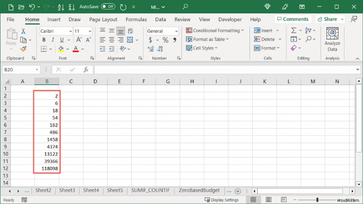The height and width of the screenshot is (204, 363).
Task: Increase indent
Action: pos(112,49)
